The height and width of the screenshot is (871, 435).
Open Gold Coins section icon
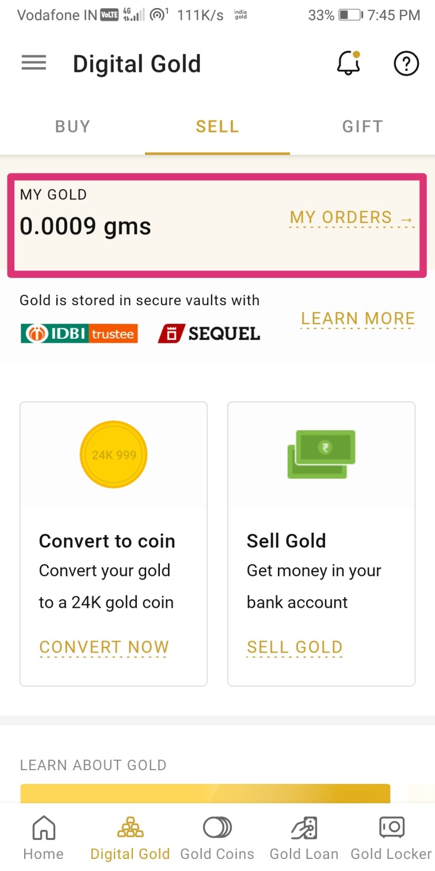217,828
